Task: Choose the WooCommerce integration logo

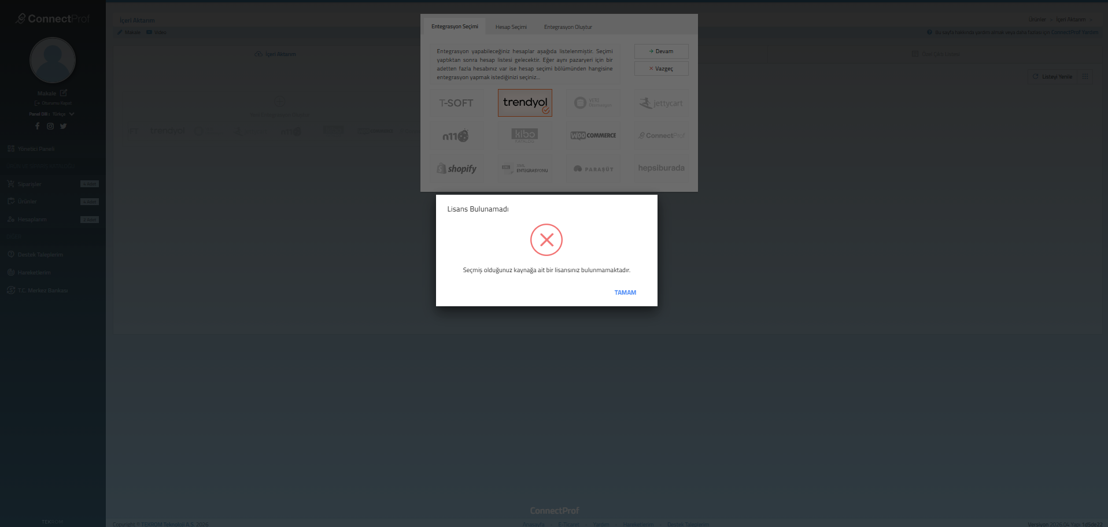Action: [593, 136]
